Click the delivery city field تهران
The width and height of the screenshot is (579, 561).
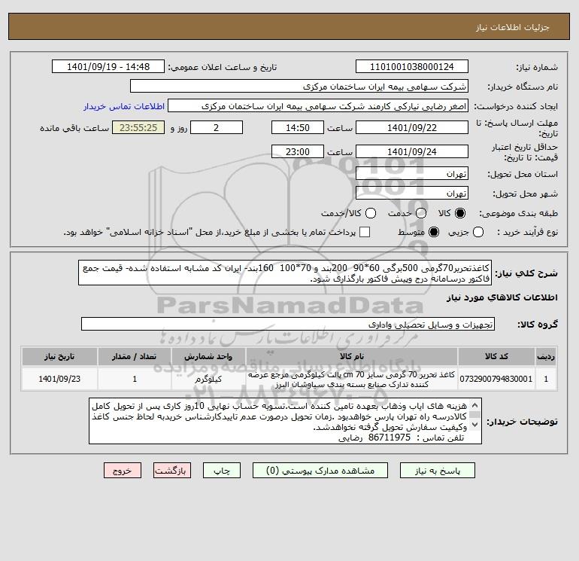[412, 193]
